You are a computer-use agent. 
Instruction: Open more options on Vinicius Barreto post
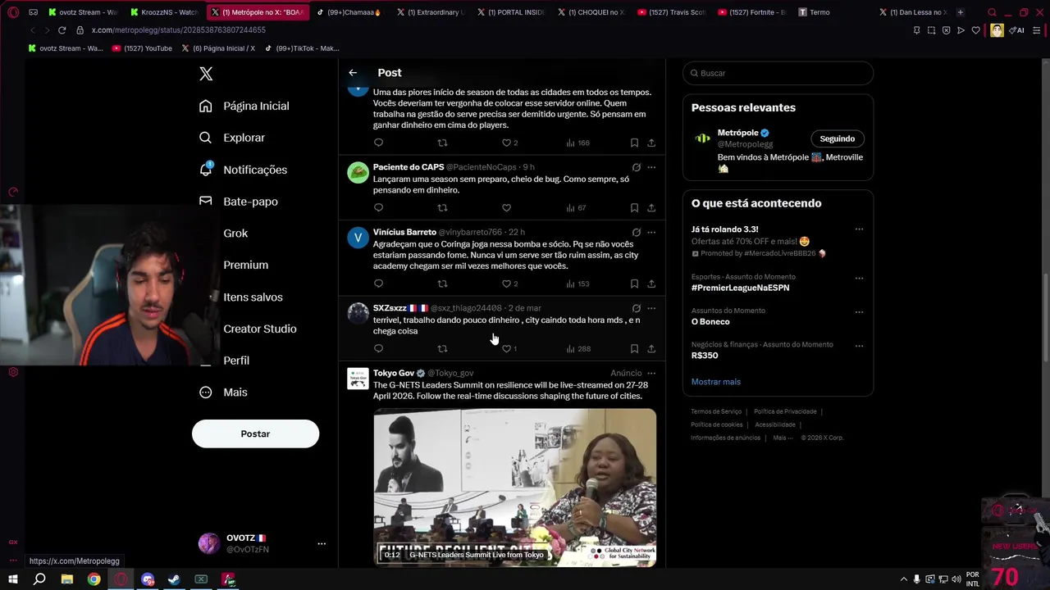651,233
